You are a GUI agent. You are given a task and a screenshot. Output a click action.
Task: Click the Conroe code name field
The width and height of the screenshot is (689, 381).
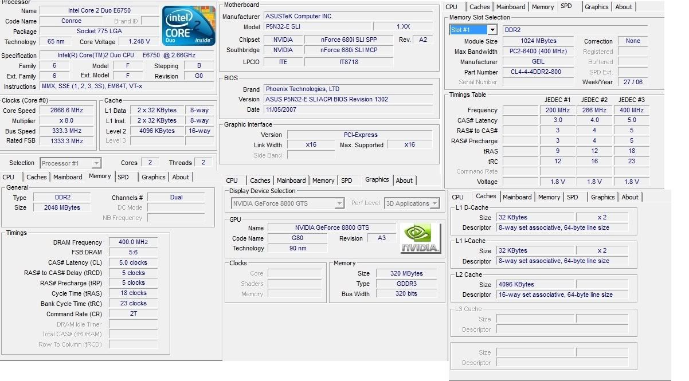(71, 21)
